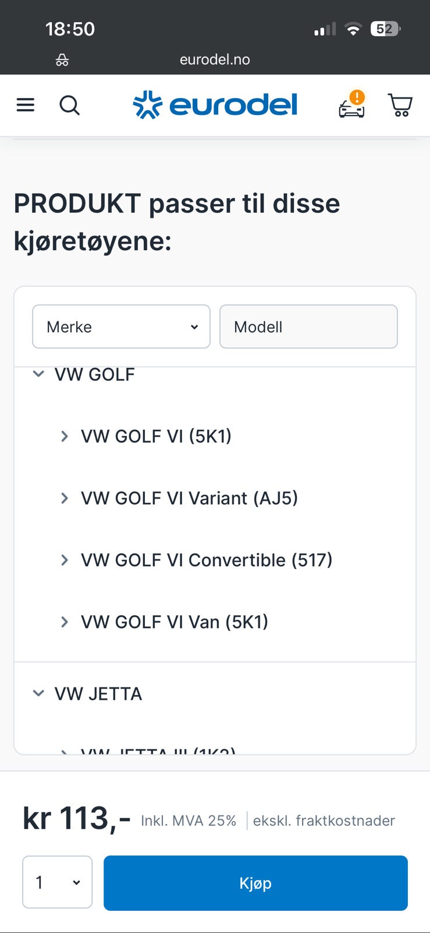Tap the Wi-Fi status icon
The image size is (430, 933).
point(353,29)
